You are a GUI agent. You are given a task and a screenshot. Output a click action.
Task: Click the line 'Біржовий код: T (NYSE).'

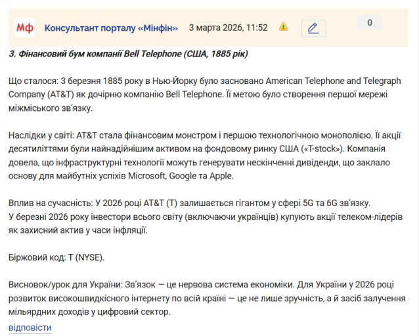point(56,257)
